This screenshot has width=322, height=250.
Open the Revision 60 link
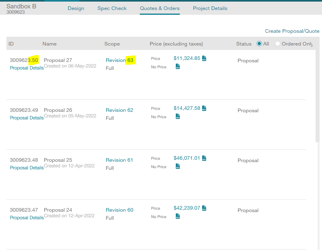pos(119,210)
